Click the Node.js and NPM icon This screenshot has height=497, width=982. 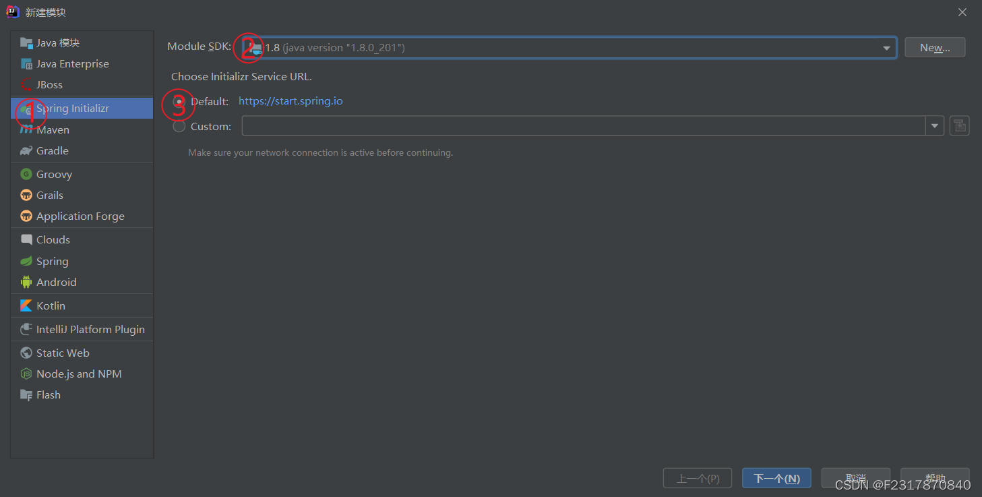pos(26,374)
